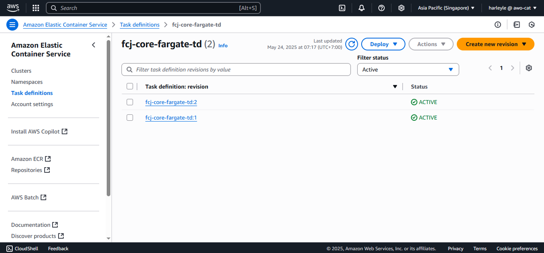Click the CloudShell icon in the footer
This screenshot has width=544, height=253.
coord(10,249)
